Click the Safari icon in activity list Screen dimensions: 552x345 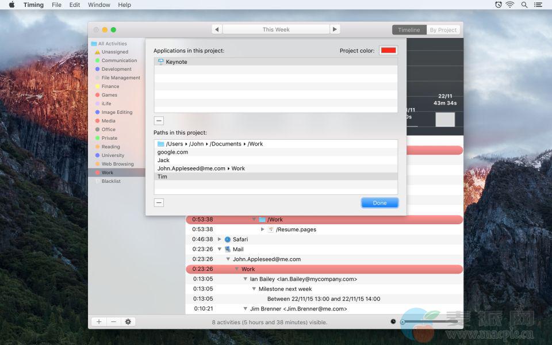pyautogui.click(x=227, y=239)
